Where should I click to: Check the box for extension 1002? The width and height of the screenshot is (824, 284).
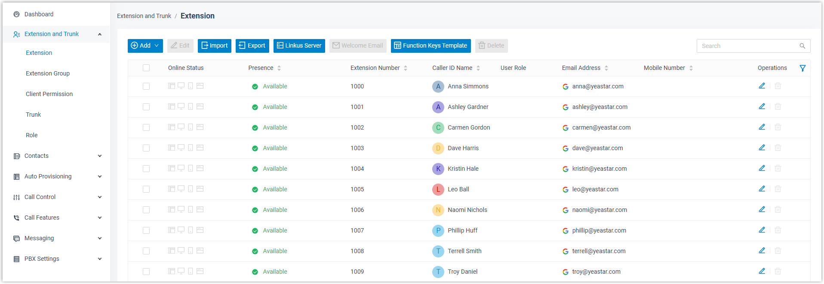[x=146, y=127]
